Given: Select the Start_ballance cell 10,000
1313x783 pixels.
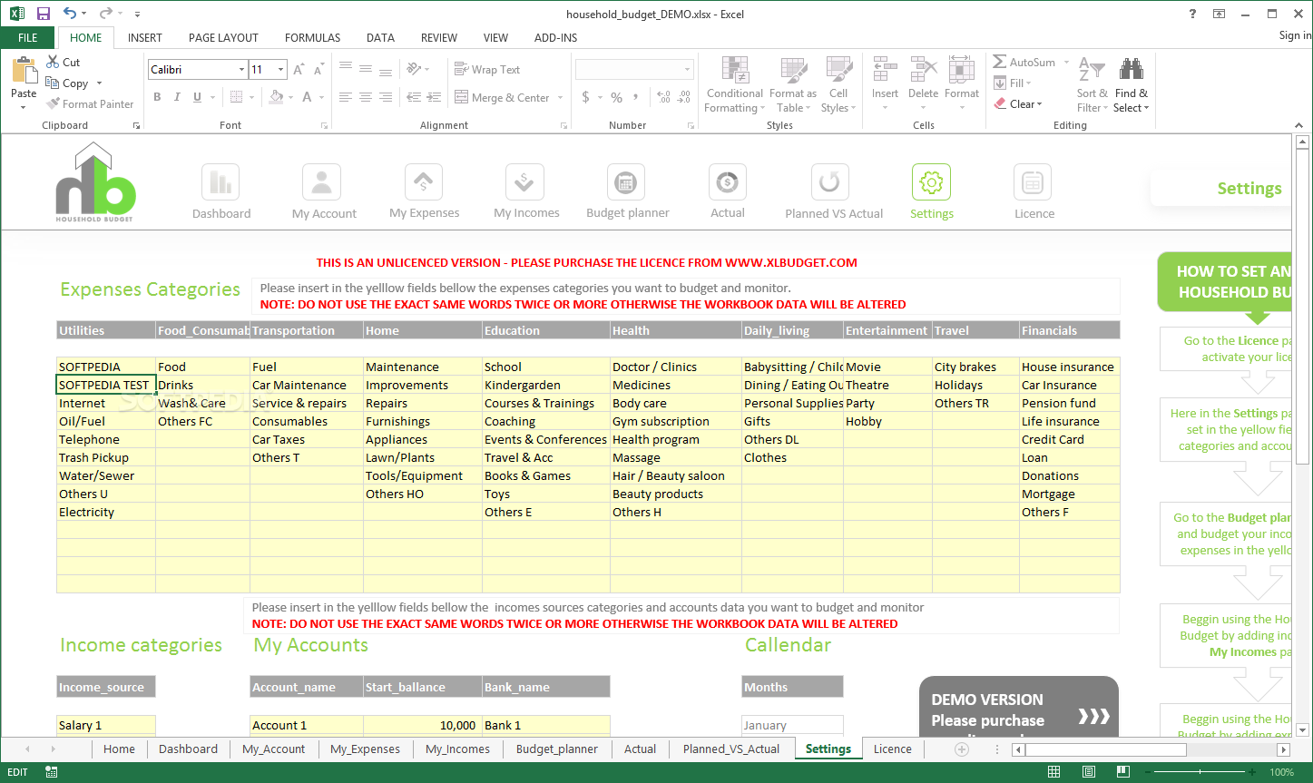Looking at the screenshot, I should (422, 725).
